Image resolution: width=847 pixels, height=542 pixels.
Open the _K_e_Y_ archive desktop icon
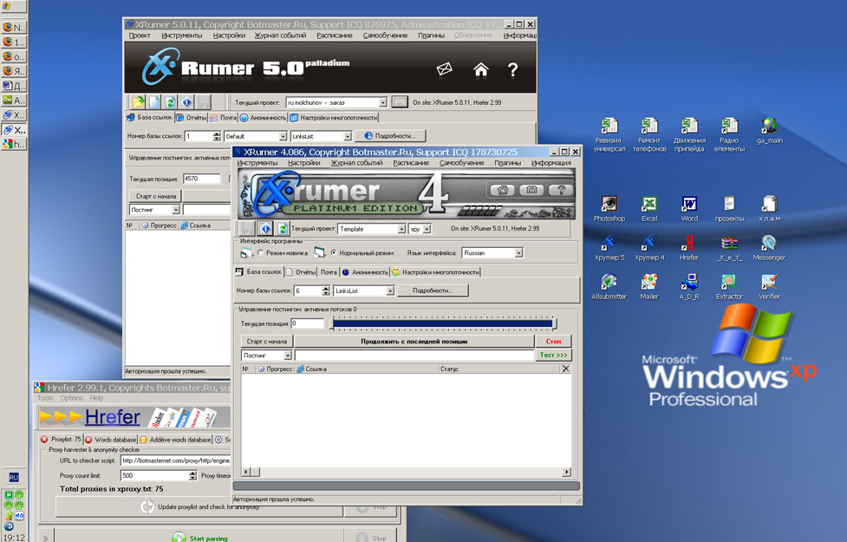(x=729, y=248)
